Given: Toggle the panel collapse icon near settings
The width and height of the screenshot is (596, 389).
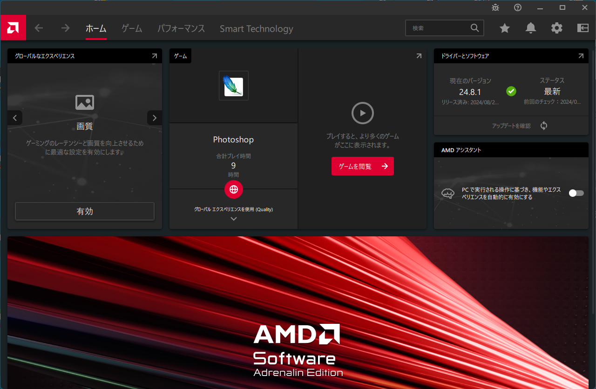Looking at the screenshot, I should 582,28.
